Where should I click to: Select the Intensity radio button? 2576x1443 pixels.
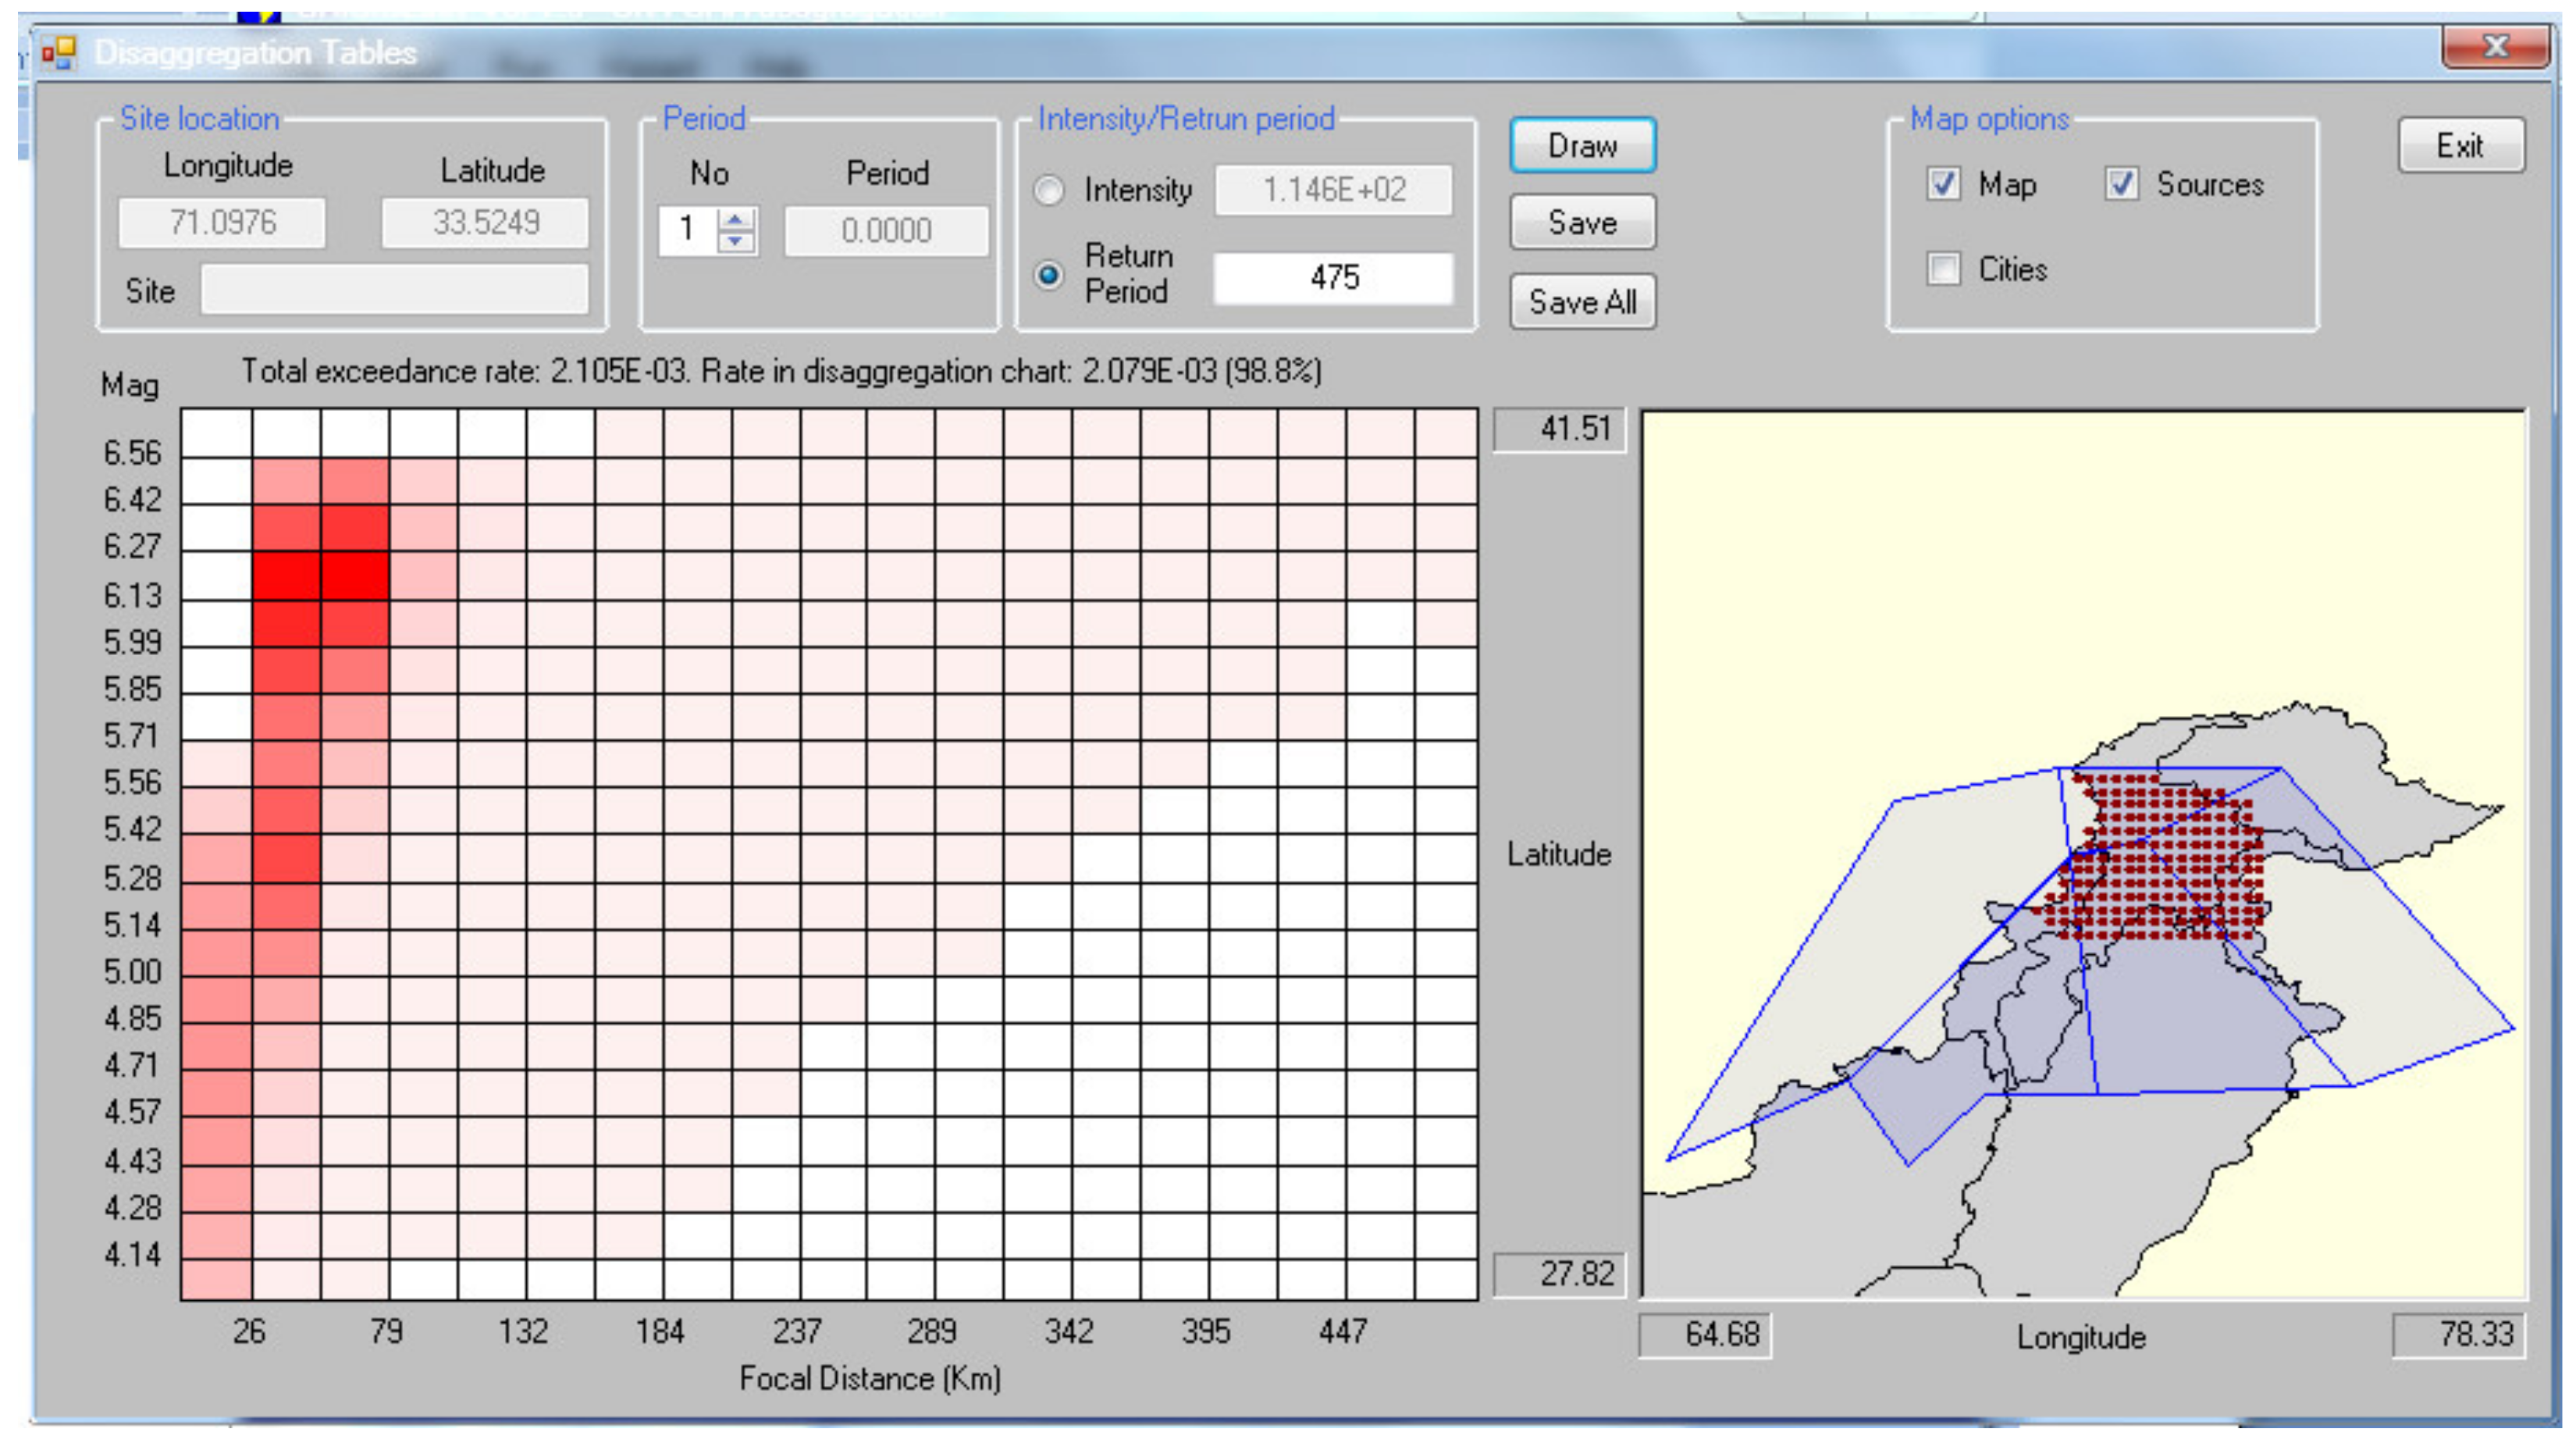pos(1048,190)
